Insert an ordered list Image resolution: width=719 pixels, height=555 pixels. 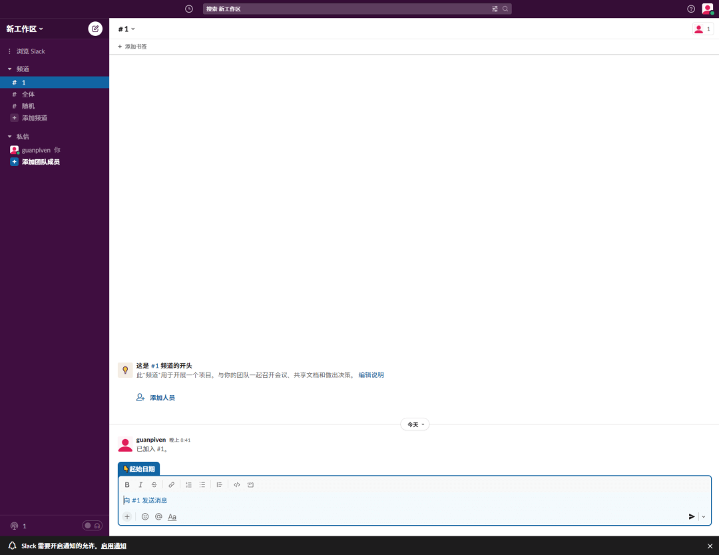click(x=188, y=485)
